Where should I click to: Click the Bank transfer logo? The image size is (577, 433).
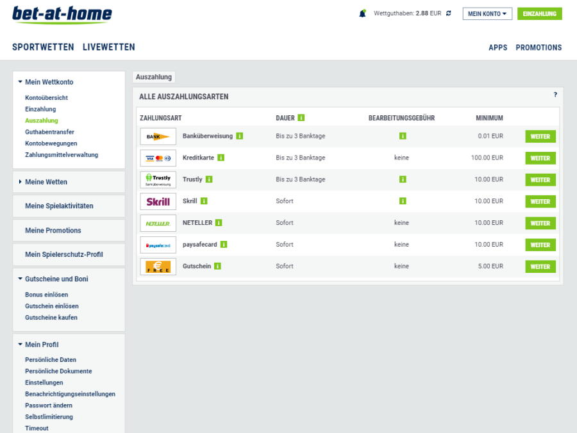click(158, 136)
